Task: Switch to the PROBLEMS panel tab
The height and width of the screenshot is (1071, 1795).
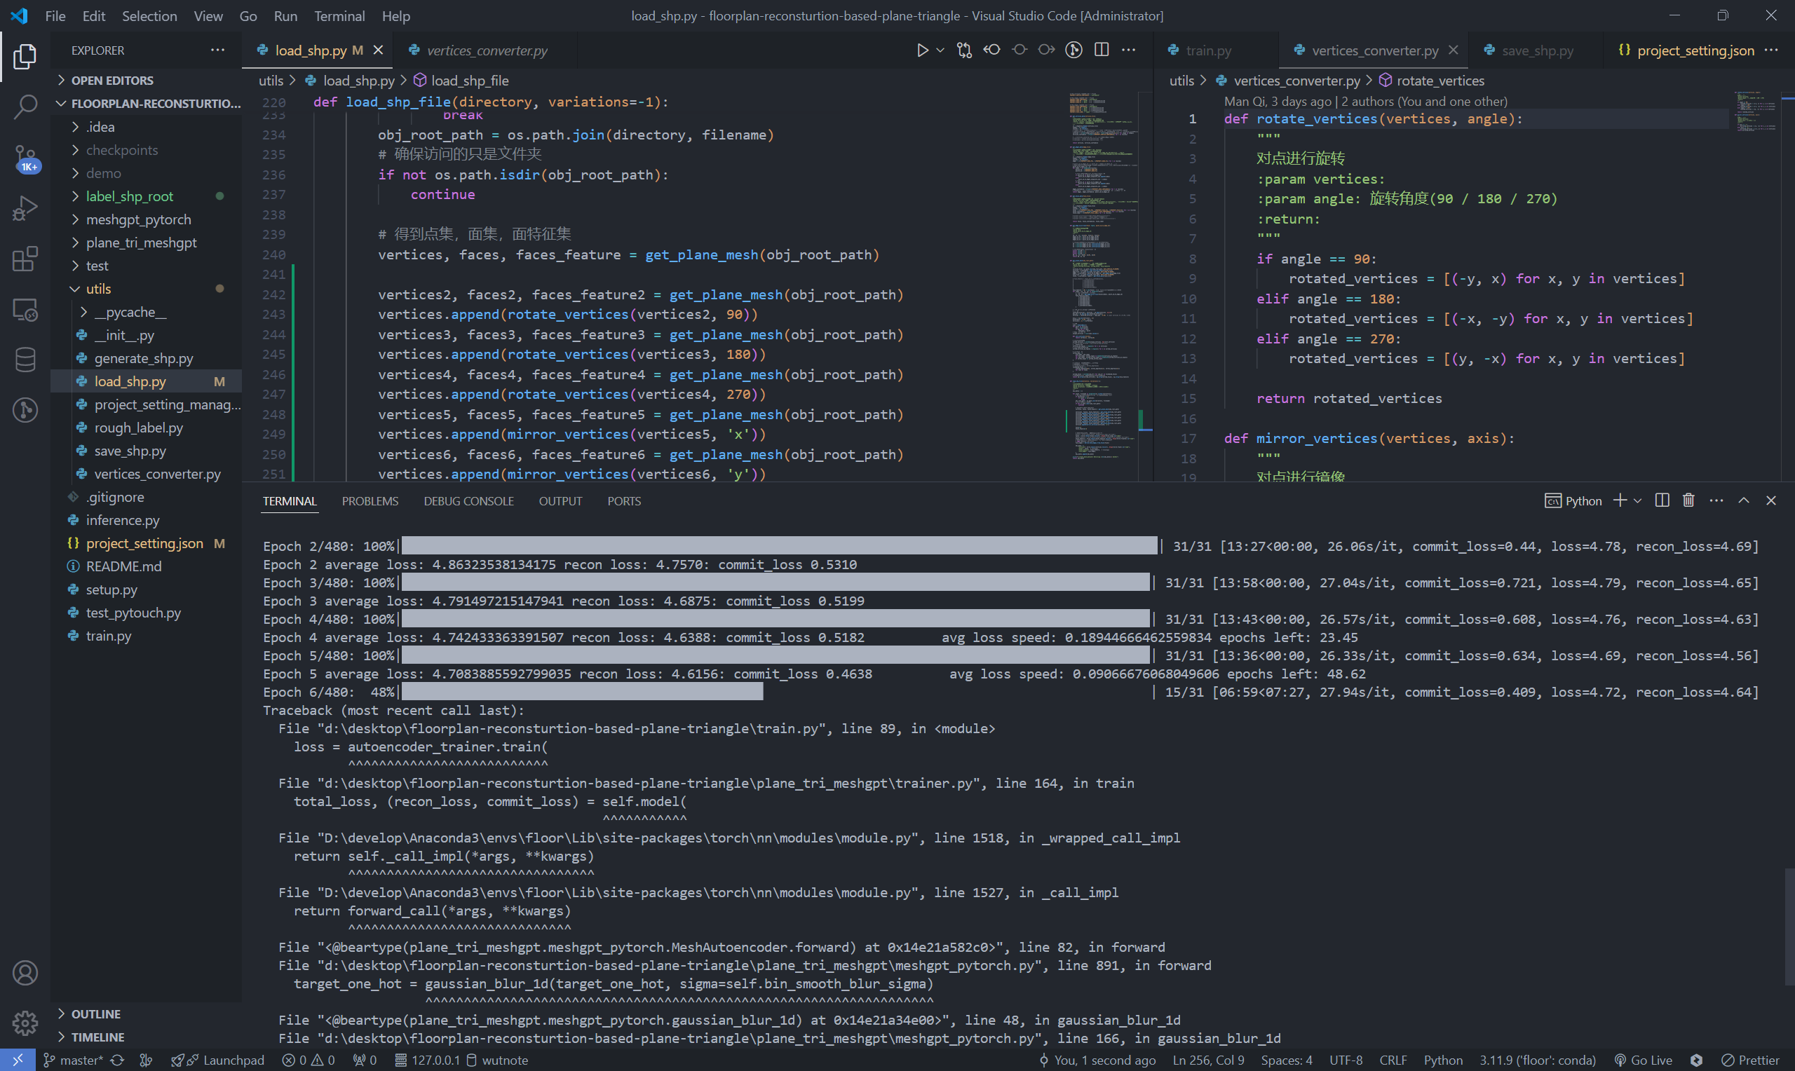Action: (370, 501)
